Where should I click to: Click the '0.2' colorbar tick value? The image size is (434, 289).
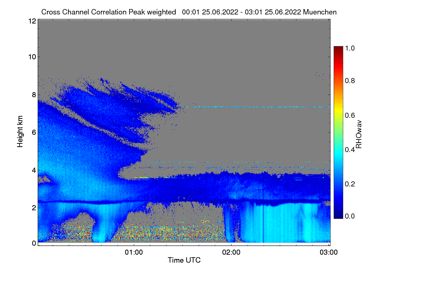point(350,184)
